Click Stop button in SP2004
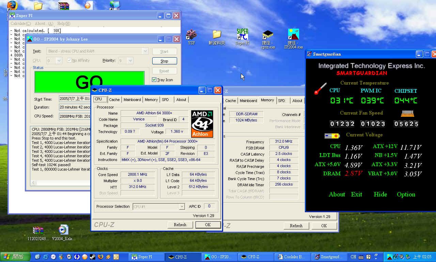Screen dimensions: 436x262 pyautogui.click(x=164, y=61)
